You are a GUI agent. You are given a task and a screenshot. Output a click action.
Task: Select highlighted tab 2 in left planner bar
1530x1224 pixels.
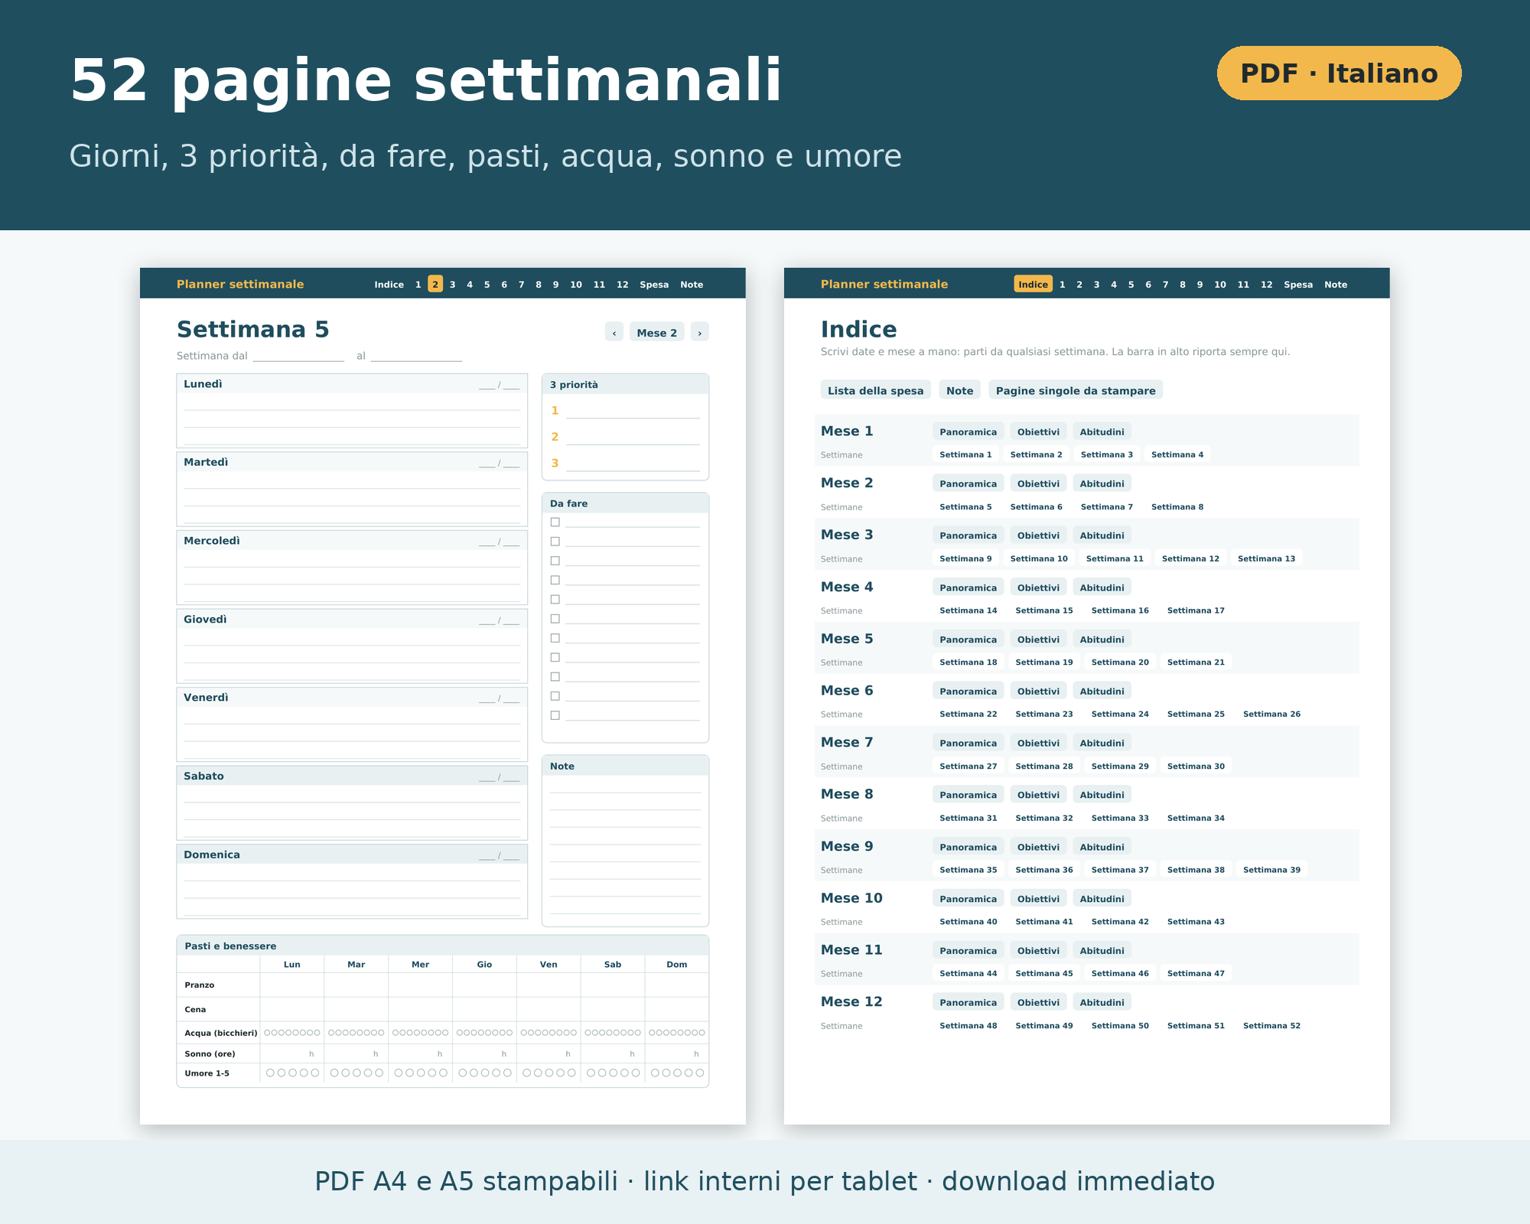pyautogui.click(x=435, y=284)
